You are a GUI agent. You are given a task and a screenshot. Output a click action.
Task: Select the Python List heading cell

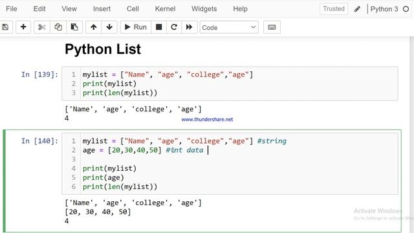point(103,49)
